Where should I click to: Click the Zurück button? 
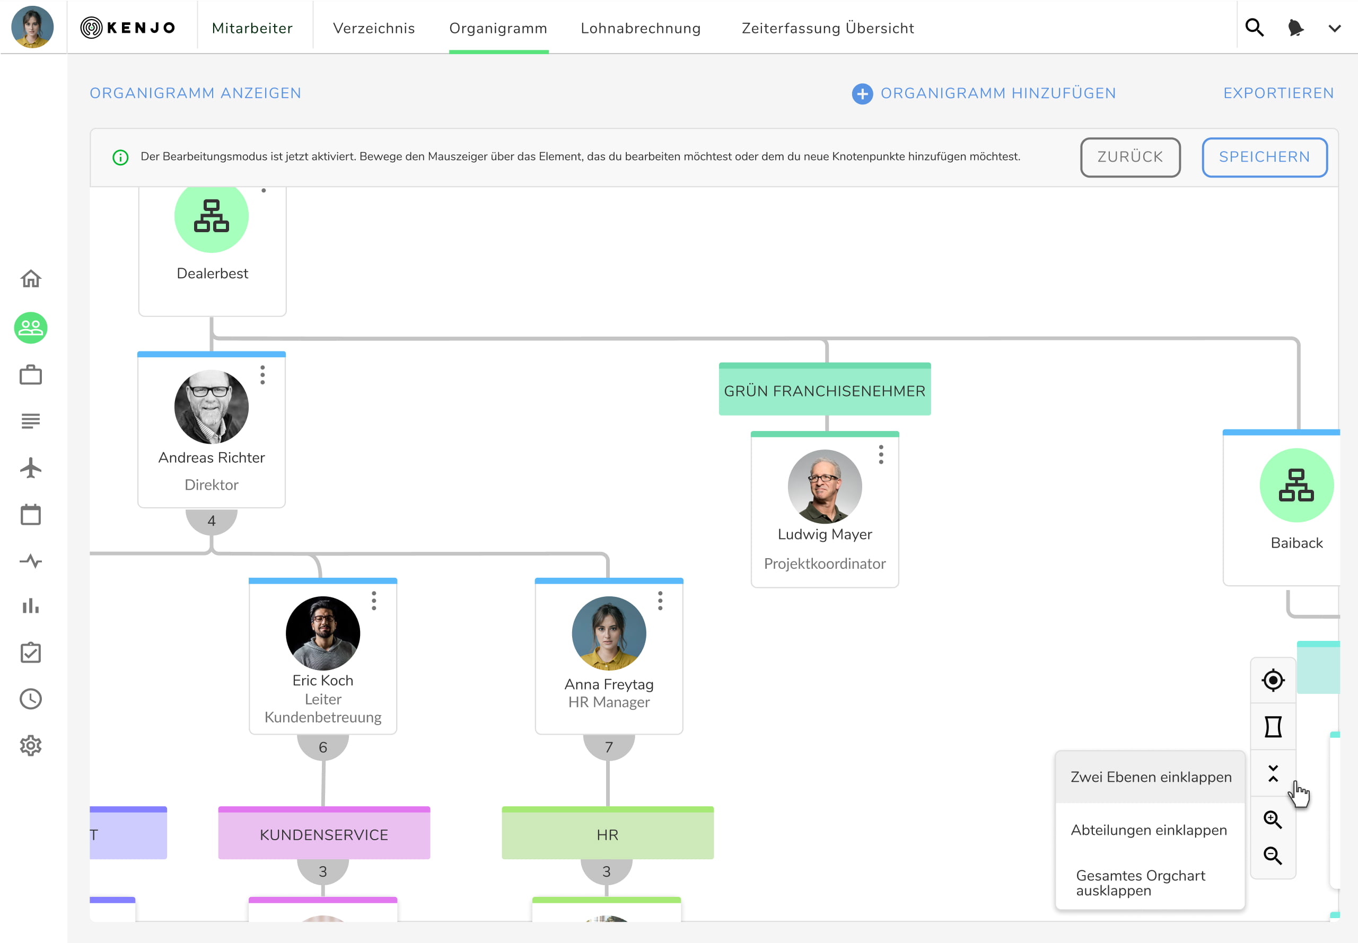tap(1131, 157)
